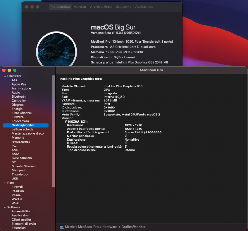Select Schede Ethernet entry
This screenshot has width=248, height=231.
coord(24,166)
